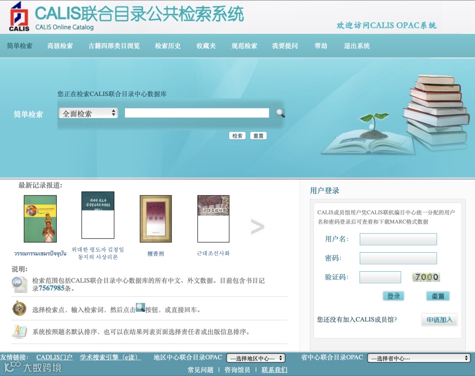The image size is (475, 376).
Task: Open the 全面检索 search type dropdown
Action: point(88,114)
